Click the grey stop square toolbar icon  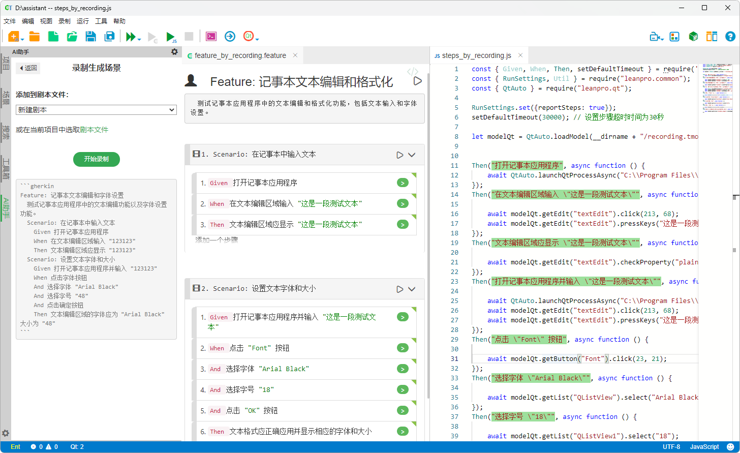tap(189, 36)
